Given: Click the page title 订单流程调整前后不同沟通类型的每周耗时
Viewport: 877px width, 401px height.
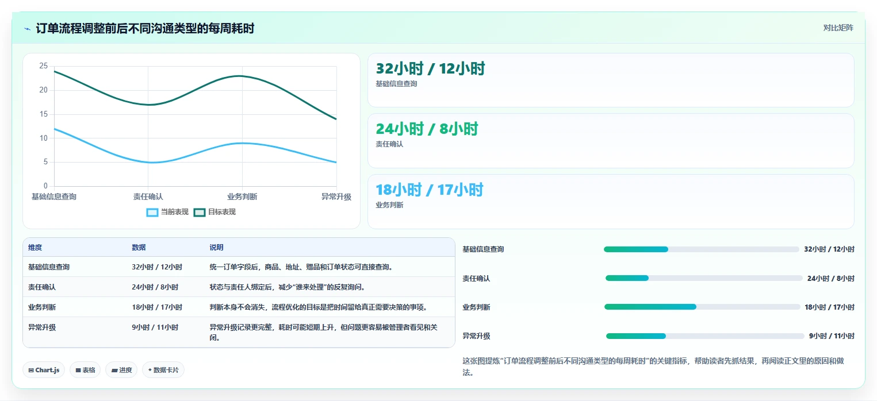Looking at the screenshot, I should (x=145, y=29).
